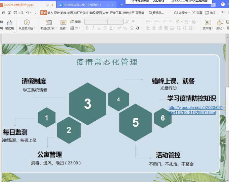Screen dimensions: 229x182
Task: Expand the Layout (版式) dropdown
Action: [63, 28]
